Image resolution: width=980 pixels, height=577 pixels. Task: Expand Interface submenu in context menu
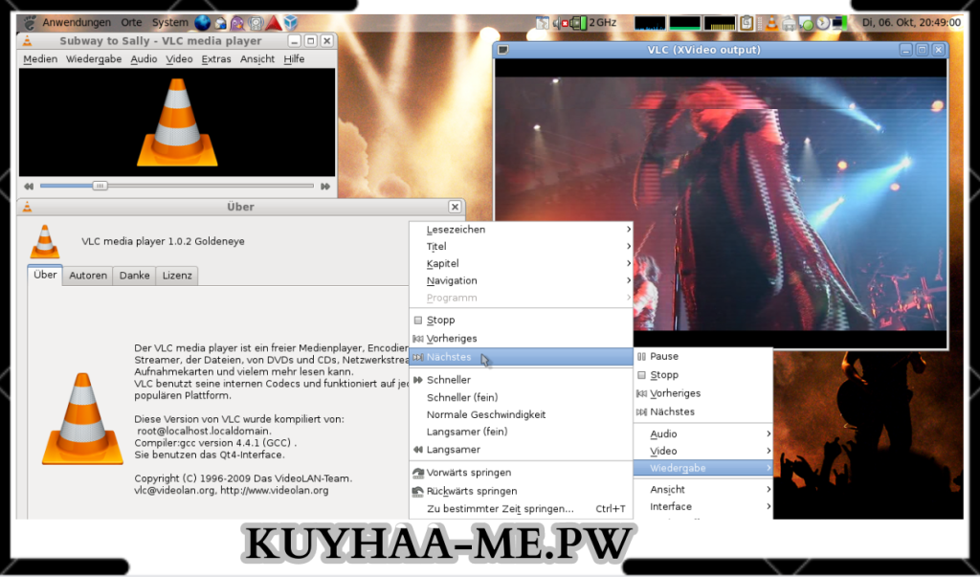[703, 506]
